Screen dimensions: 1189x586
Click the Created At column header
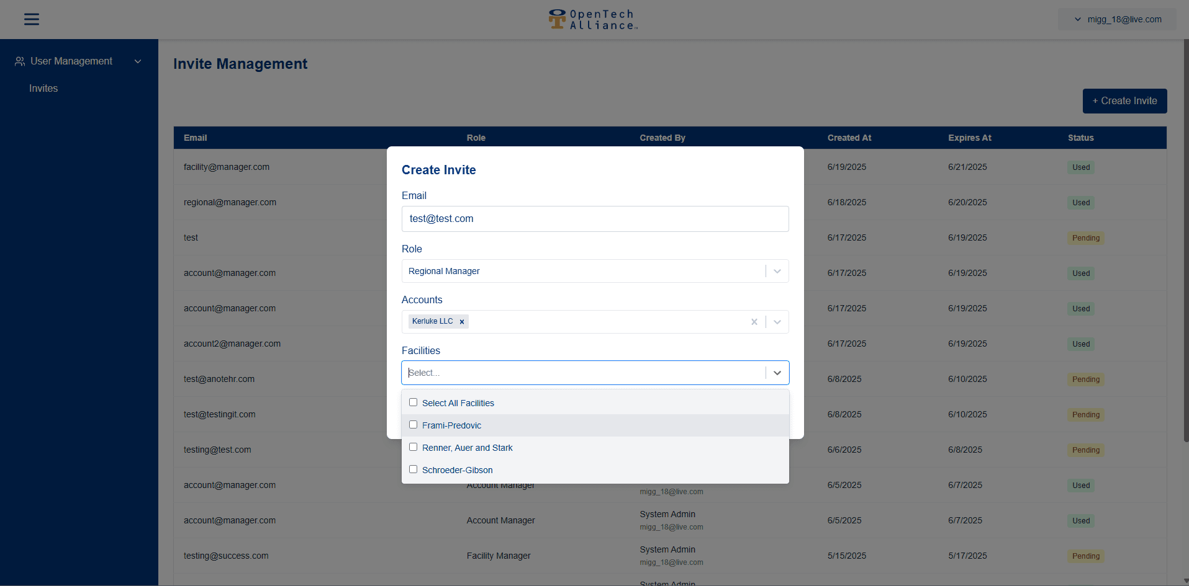(x=849, y=138)
